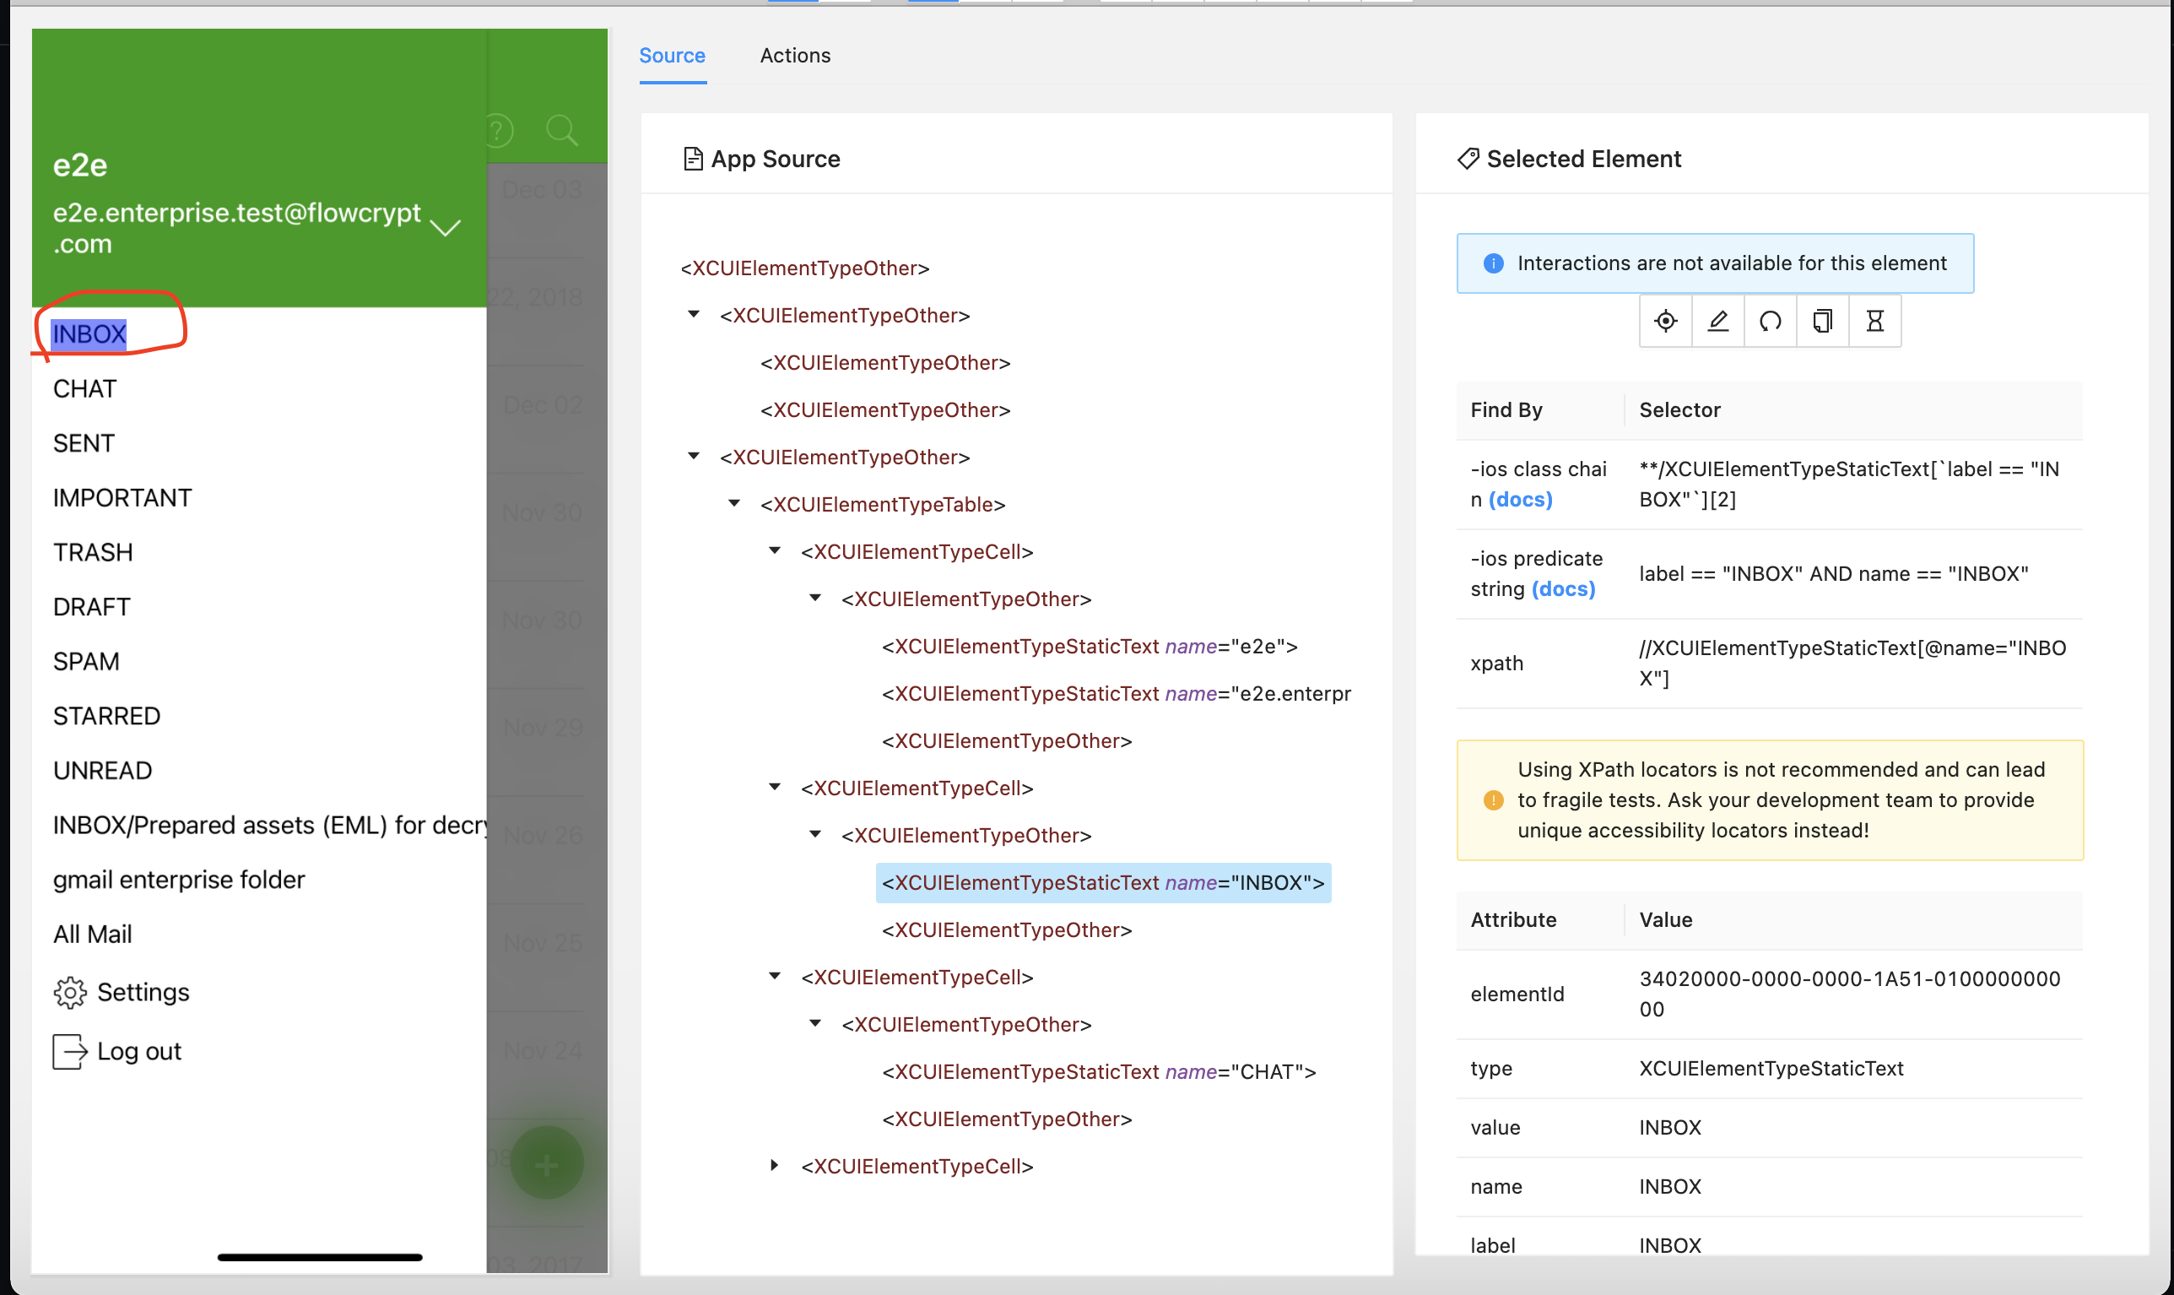Screen dimensions: 2174x1295
Task: Click the Send Keys pencil icon
Action: click(1717, 321)
